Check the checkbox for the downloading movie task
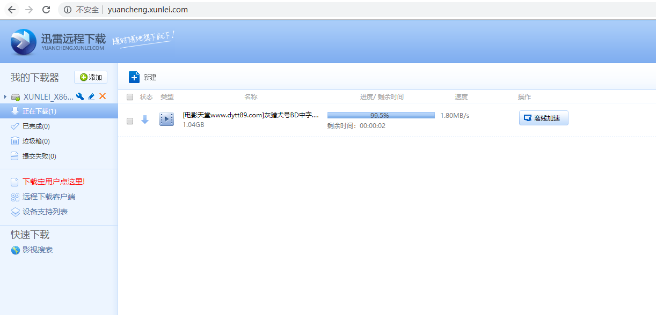This screenshot has height=315, width=656. click(129, 121)
